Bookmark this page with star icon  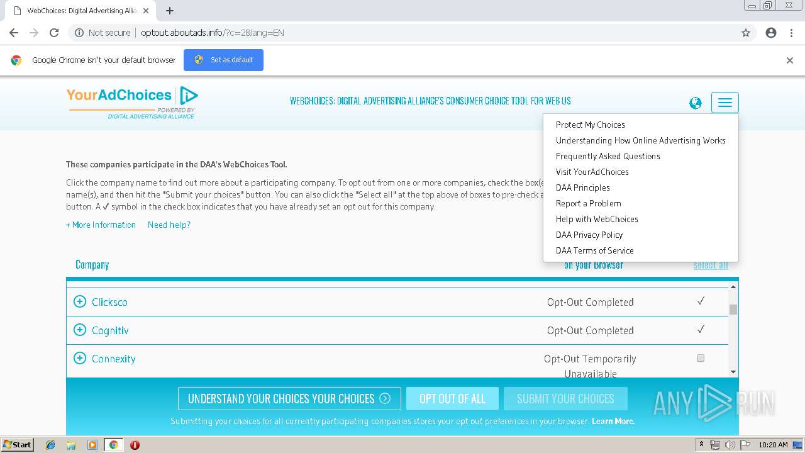click(x=746, y=33)
